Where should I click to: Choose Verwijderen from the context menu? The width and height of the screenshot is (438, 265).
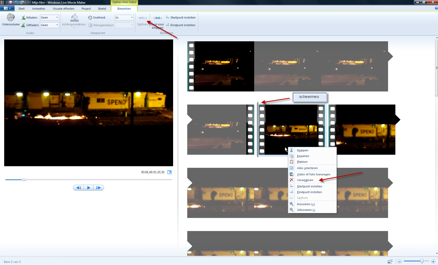305,180
